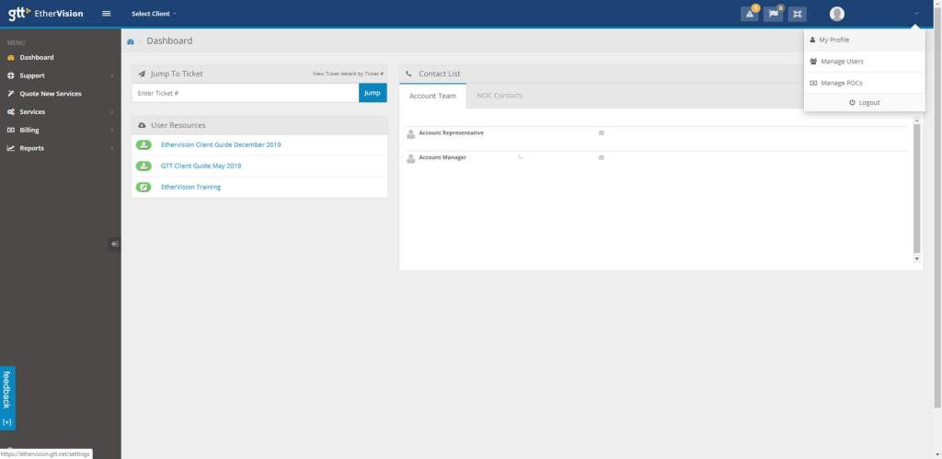Open Dashboard in the sidebar
The width and height of the screenshot is (942, 459).
tap(36, 58)
